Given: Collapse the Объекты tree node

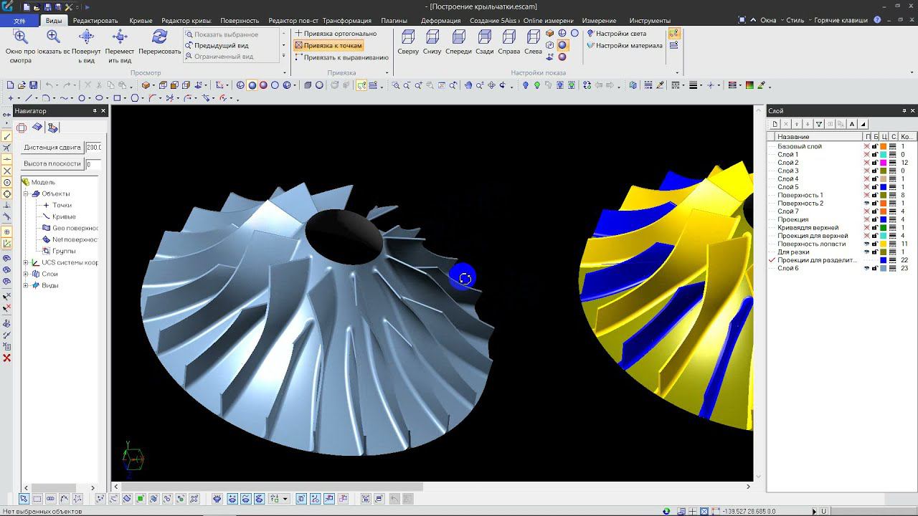Looking at the screenshot, I should pyautogui.click(x=26, y=193).
